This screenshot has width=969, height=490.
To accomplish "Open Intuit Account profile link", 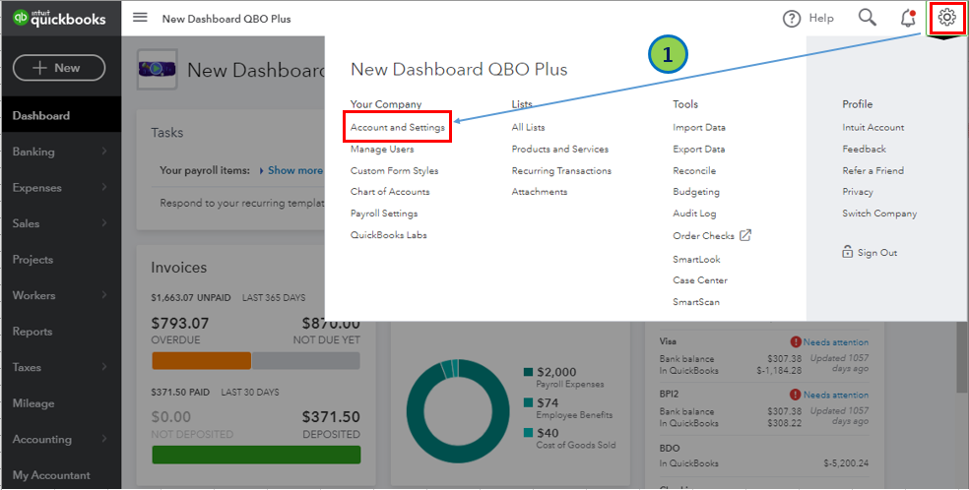I will click(x=873, y=127).
